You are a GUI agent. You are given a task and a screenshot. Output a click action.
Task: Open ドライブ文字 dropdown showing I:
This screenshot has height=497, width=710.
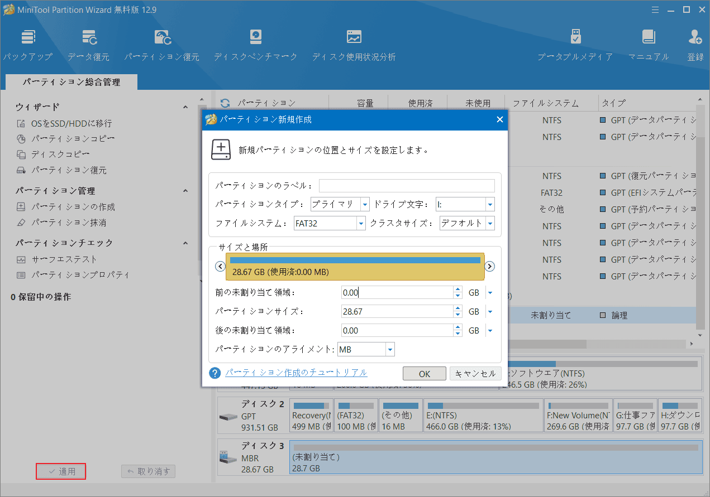[x=465, y=204]
